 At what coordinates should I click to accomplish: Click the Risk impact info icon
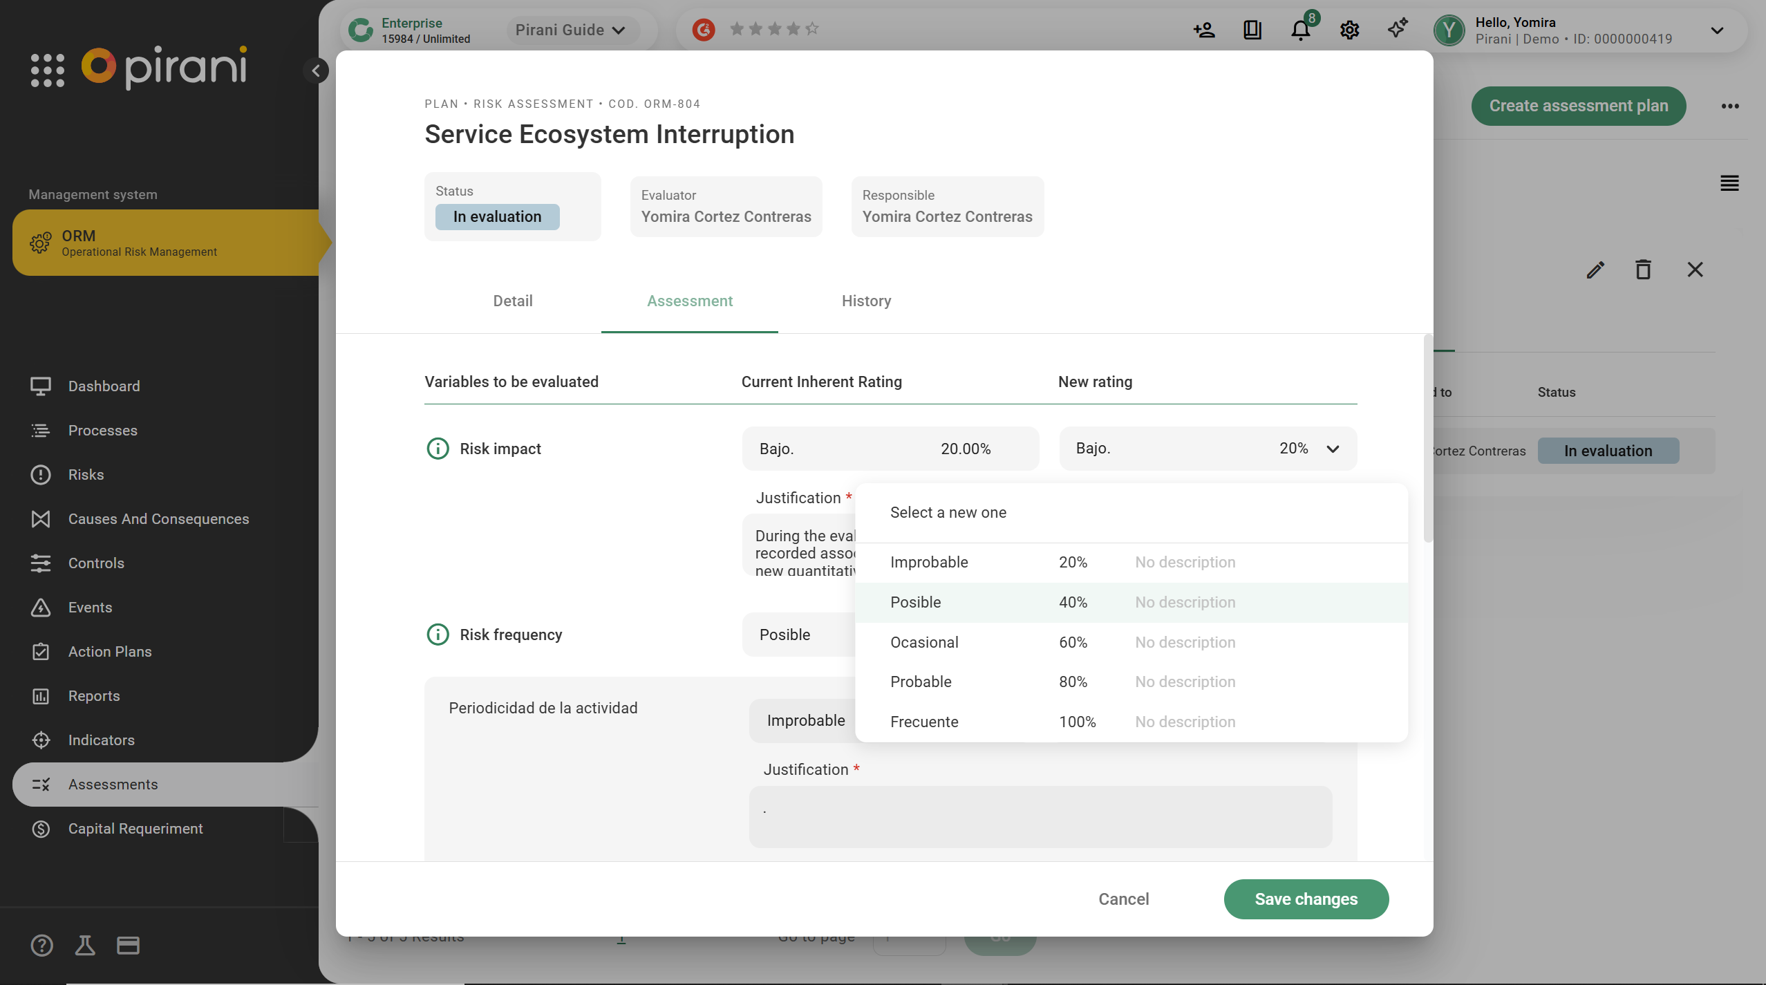coord(438,449)
